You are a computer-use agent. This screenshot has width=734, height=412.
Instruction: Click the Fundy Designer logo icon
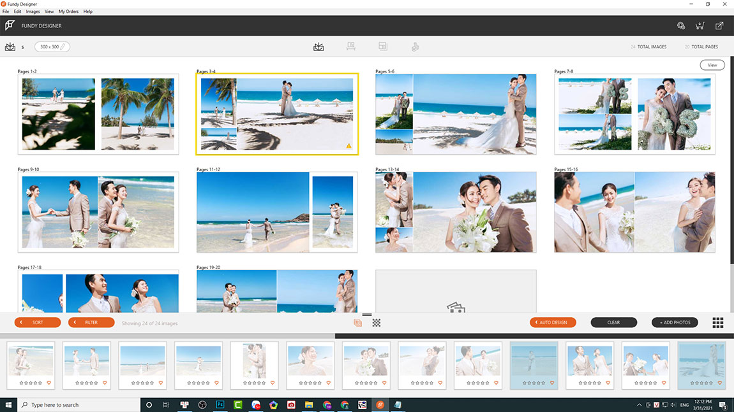click(x=10, y=25)
